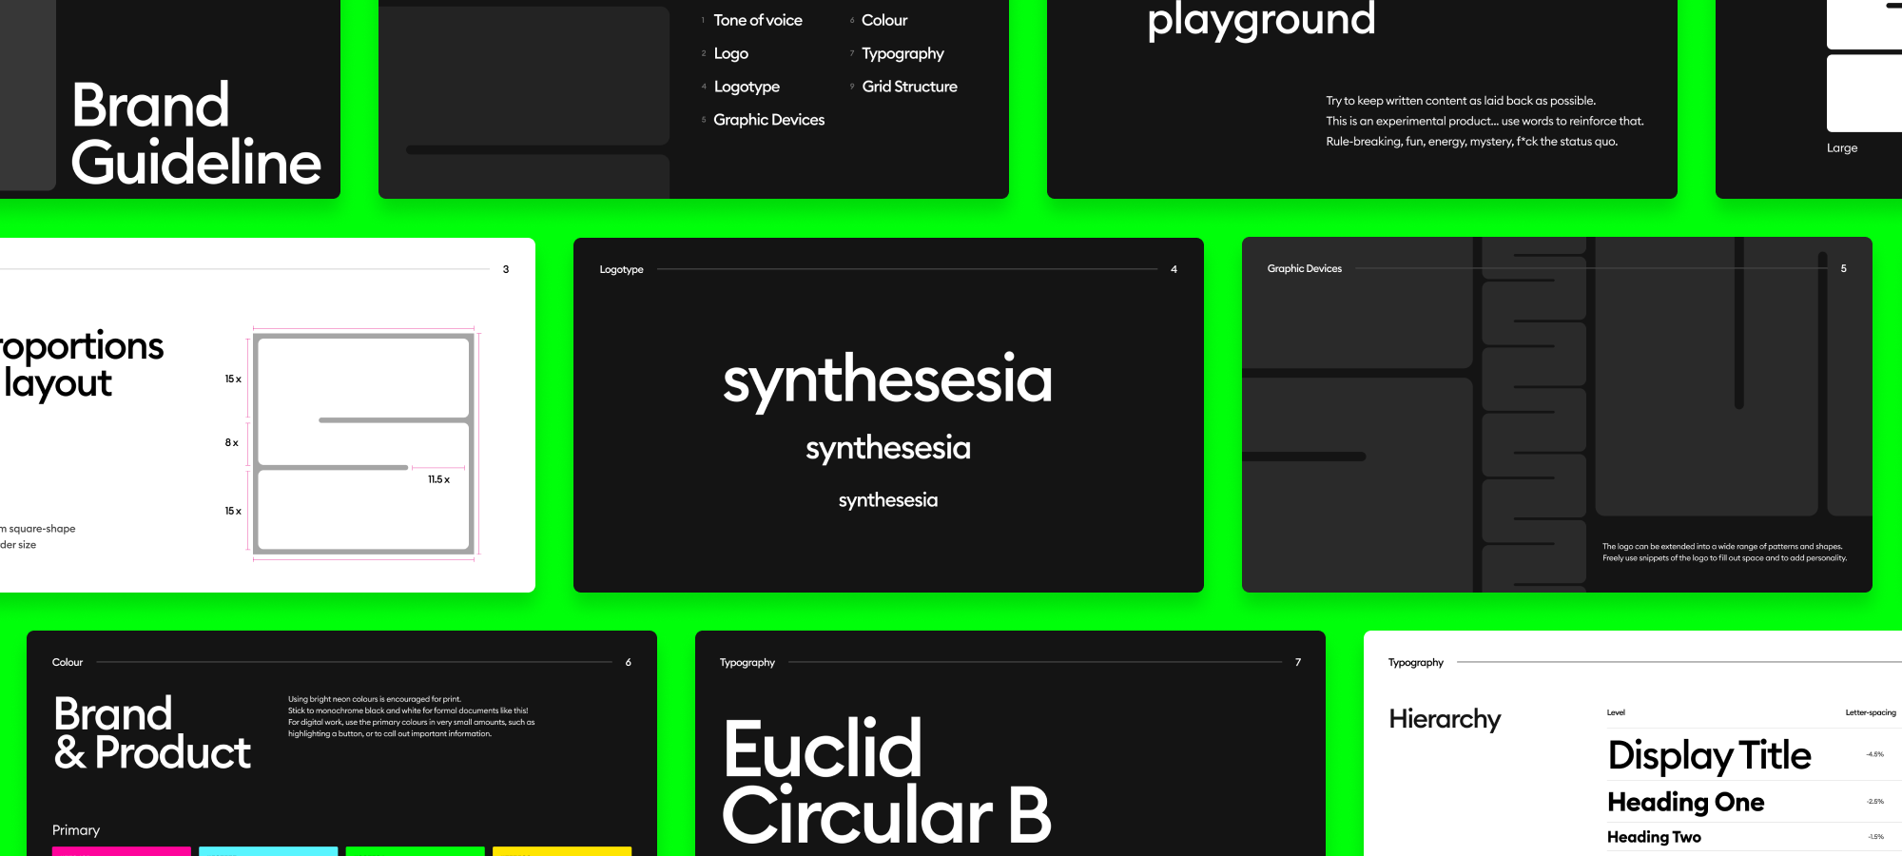Click the "layout" heading word on the white card
The height and width of the screenshot is (856, 1902).
[x=57, y=383]
